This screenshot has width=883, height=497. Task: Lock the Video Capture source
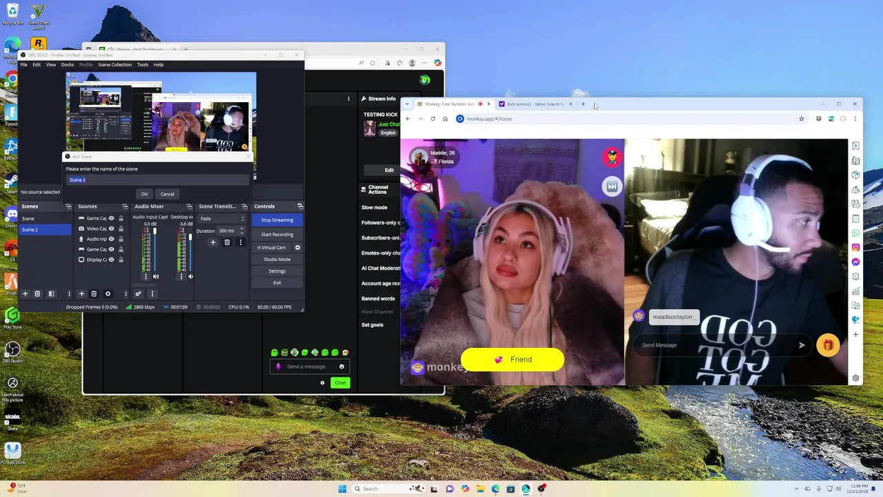[x=121, y=228]
